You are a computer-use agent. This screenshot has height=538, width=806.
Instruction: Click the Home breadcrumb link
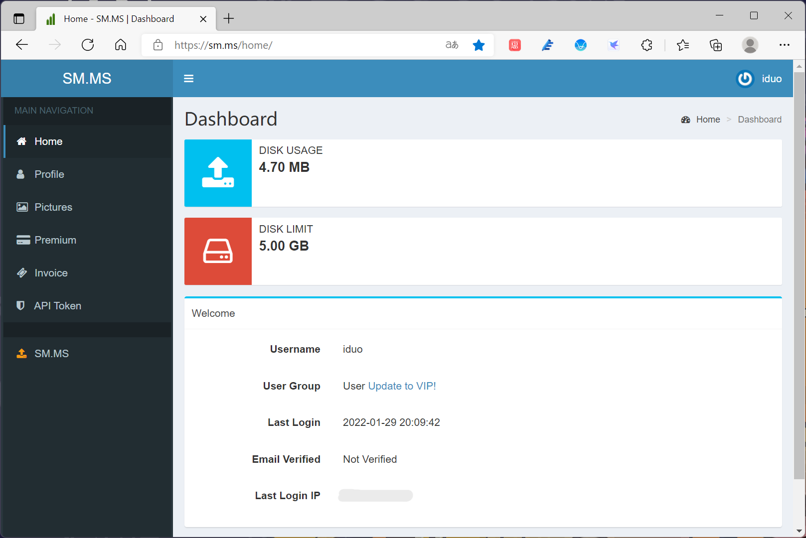(x=707, y=120)
